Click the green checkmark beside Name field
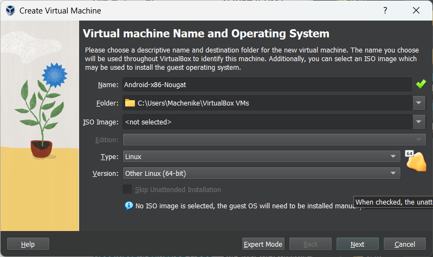433x257 pixels. tap(421, 84)
